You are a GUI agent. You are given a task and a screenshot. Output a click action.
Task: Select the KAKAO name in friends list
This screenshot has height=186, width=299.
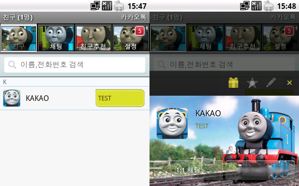(37, 98)
